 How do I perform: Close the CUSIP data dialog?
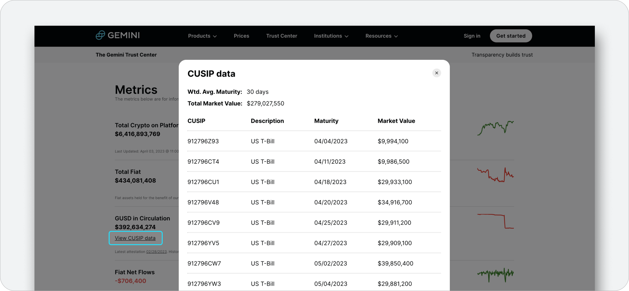pyautogui.click(x=437, y=73)
